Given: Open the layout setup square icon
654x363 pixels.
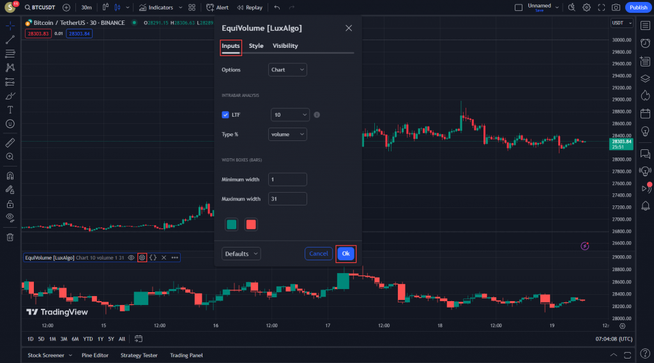Looking at the screenshot, I should [519, 8].
